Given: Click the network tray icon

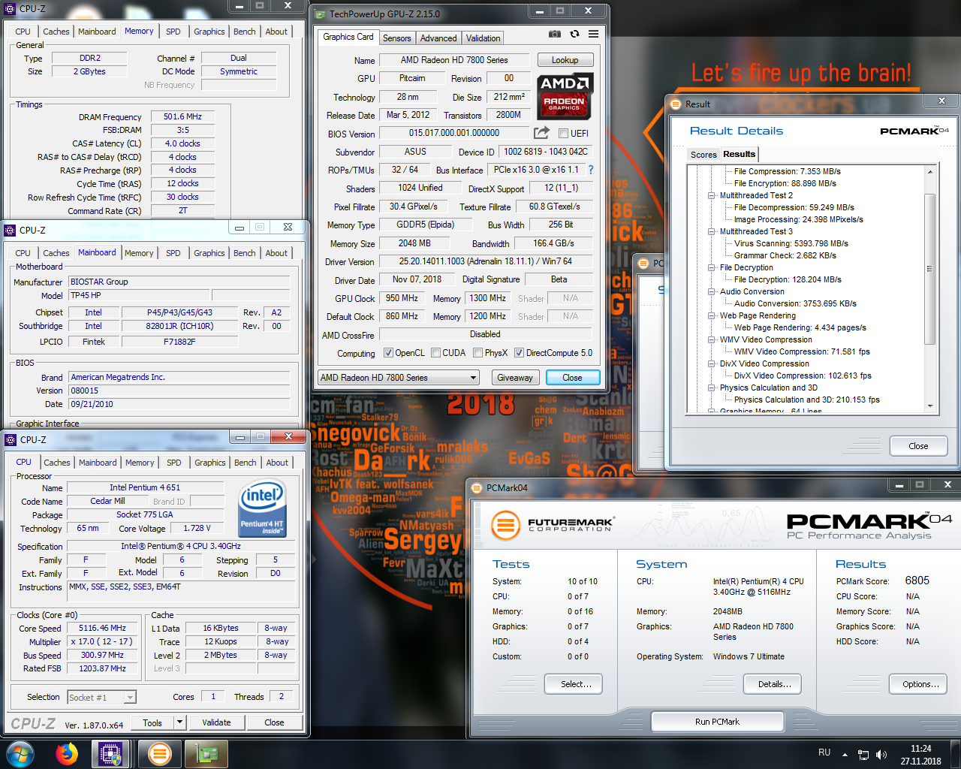Looking at the screenshot, I should [x=863, y=755].
